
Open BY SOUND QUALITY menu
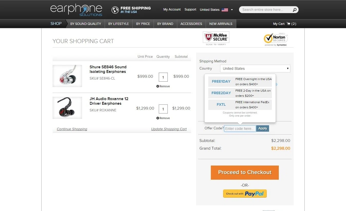tap(86, 24)
